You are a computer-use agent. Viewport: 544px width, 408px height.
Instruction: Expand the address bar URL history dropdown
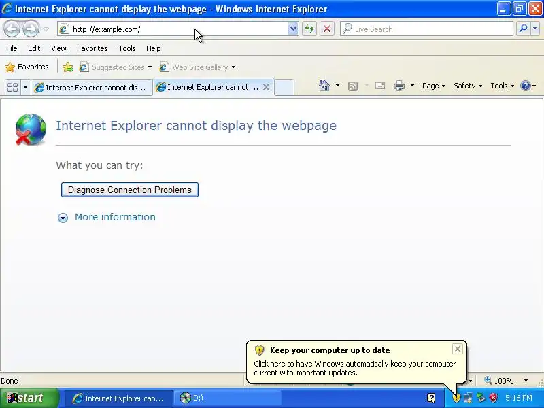(x=293, y=29)
